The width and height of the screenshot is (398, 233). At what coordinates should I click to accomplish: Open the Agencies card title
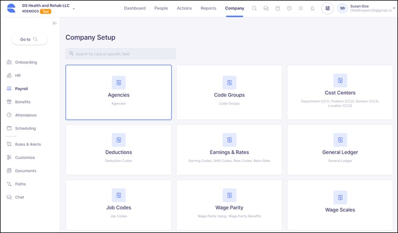click(x=119, y=95)
